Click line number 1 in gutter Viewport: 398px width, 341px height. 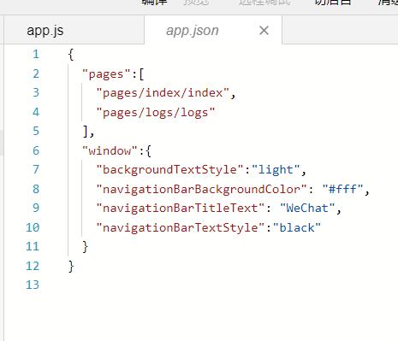pyautogui.click(x=36, y=54)
